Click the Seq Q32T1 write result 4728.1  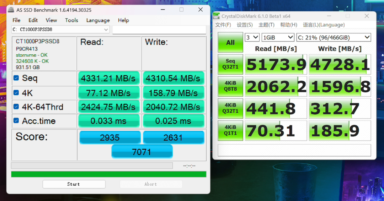coord(340,64)
